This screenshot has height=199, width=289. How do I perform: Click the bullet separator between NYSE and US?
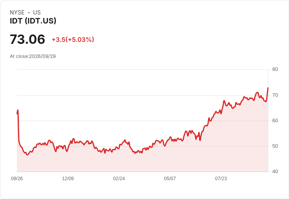point(29,13)
